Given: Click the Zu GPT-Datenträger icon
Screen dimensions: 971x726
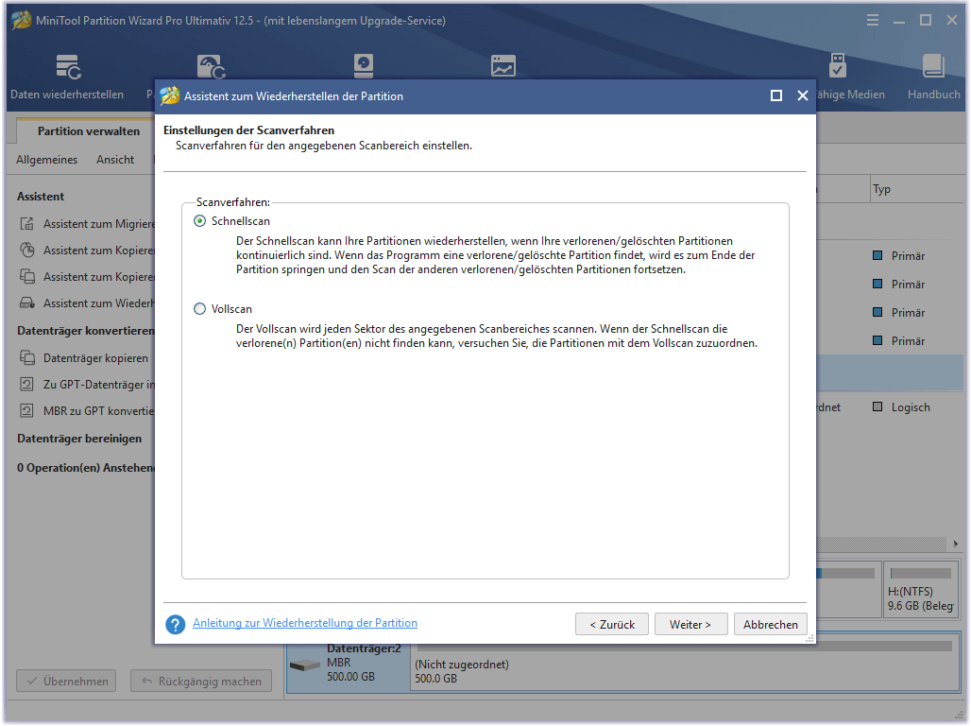Looking at the screenshot, I should point(27,385).
